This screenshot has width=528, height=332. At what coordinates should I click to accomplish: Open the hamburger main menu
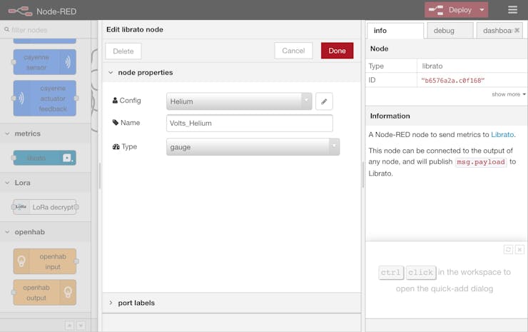coord(512,10)
